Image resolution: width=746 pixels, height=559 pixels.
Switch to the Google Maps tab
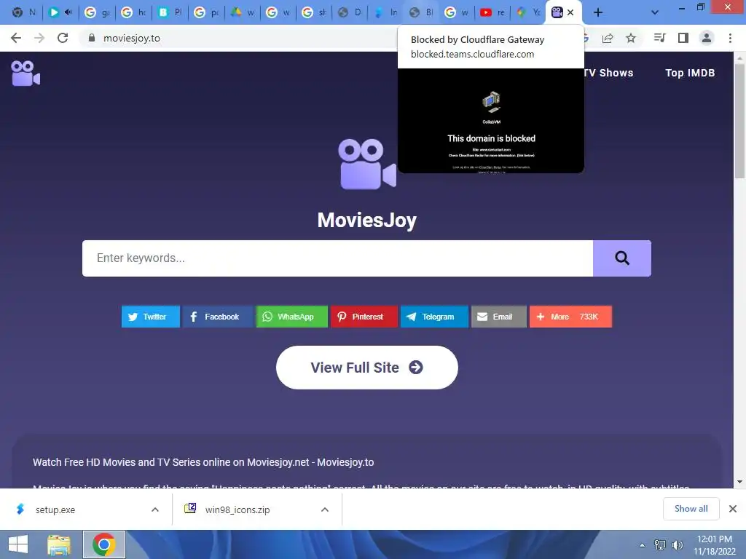[528, 12]
